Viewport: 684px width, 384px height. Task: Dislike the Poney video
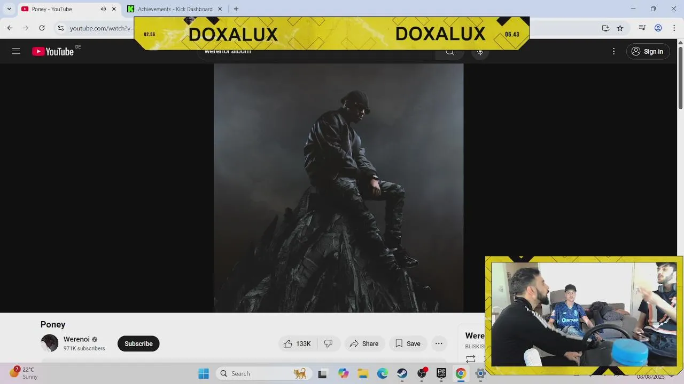pos(329,343)
